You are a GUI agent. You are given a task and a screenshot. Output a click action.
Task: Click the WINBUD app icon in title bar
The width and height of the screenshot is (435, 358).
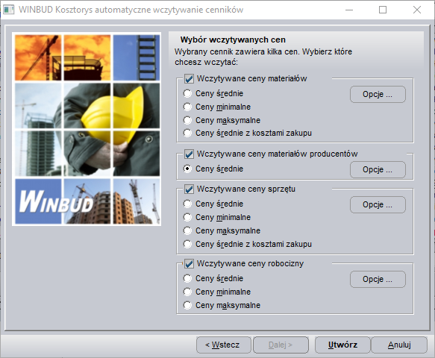tap(9, 10)
